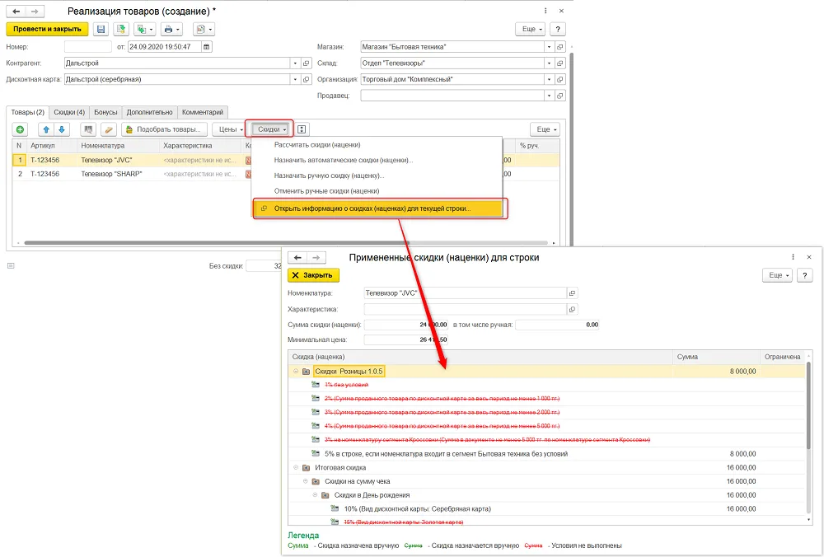The height and width of the screenshot is (557, 824).
Task: Click the save (floppy disk) icon
Action: [x=101, y=30]
